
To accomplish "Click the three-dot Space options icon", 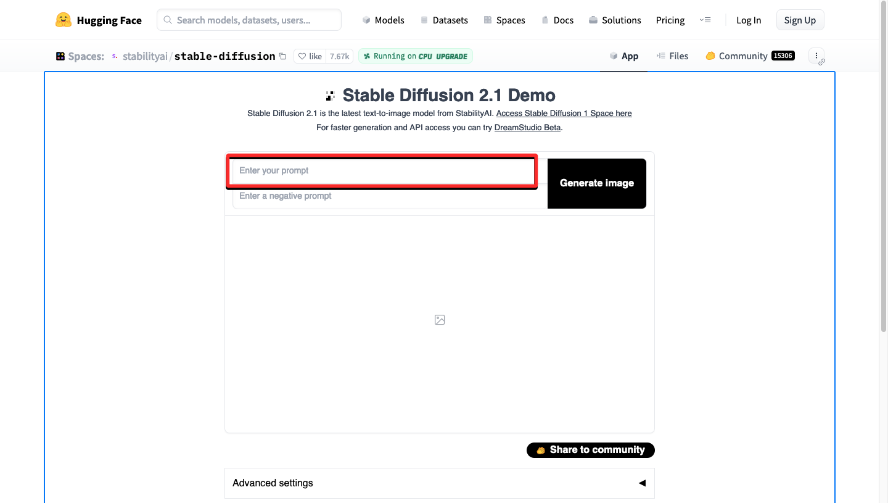I will (816, 56).
